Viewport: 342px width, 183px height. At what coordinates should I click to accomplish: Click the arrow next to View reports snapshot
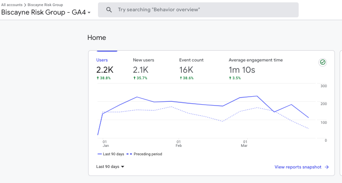point(326,167)
